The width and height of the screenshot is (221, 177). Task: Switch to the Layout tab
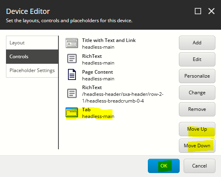coord(32,43)
